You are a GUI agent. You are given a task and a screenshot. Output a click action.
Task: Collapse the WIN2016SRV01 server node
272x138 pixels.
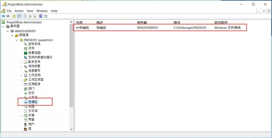click(x=7, y=31)
